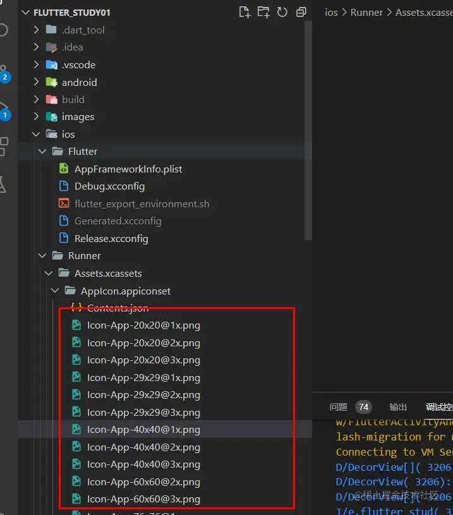Expand the .dart_tool folder chevron
Image resolution: width=453 pixels, height=515 pixels.
coord(36,30)
